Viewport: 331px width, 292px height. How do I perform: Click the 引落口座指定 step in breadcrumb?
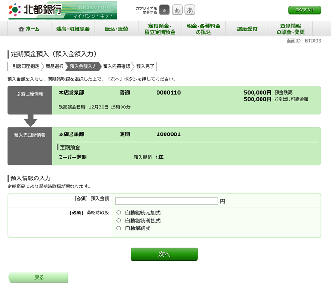26,66
